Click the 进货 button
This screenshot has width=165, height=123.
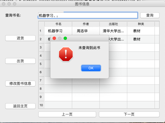click(20, 38)
